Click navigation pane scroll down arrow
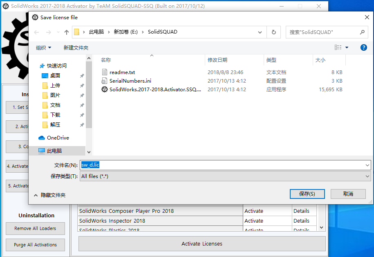 point(89,152)
